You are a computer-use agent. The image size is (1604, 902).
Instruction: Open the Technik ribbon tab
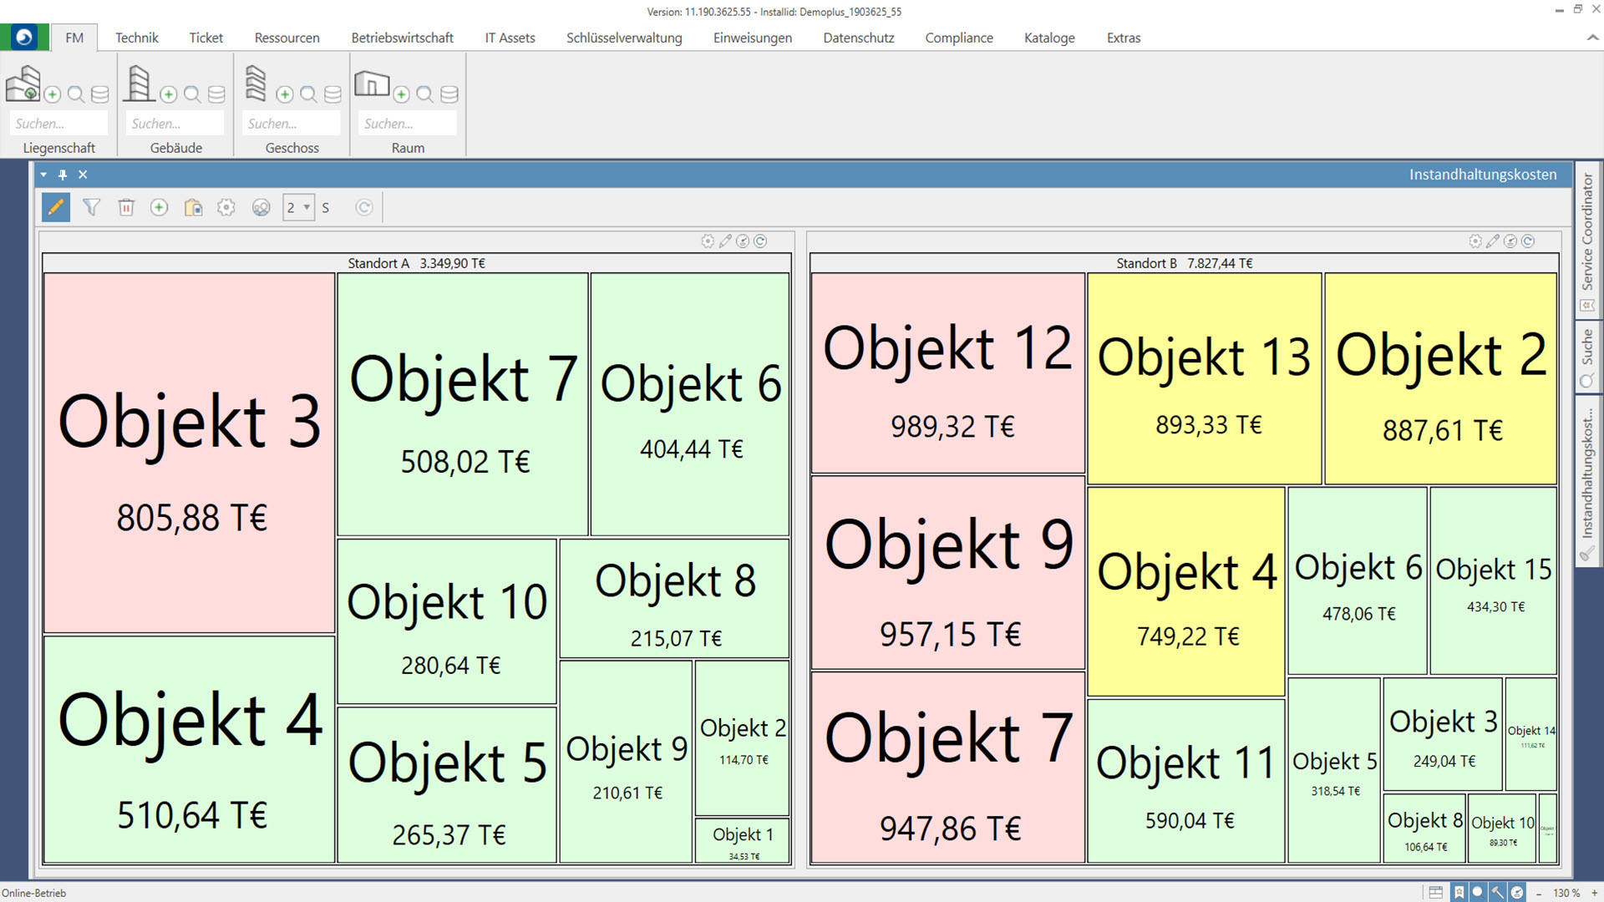click(x=136, y=38)
